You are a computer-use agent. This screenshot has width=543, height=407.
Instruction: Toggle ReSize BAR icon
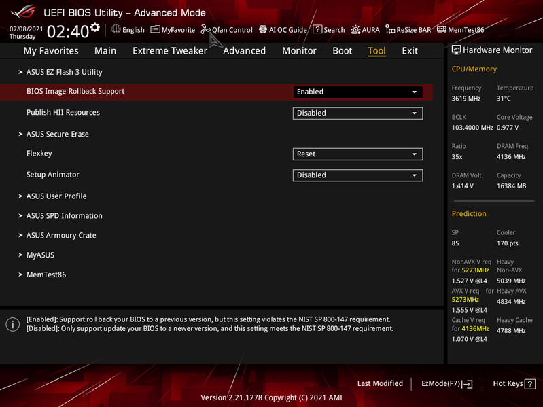(x=390, y=29)
